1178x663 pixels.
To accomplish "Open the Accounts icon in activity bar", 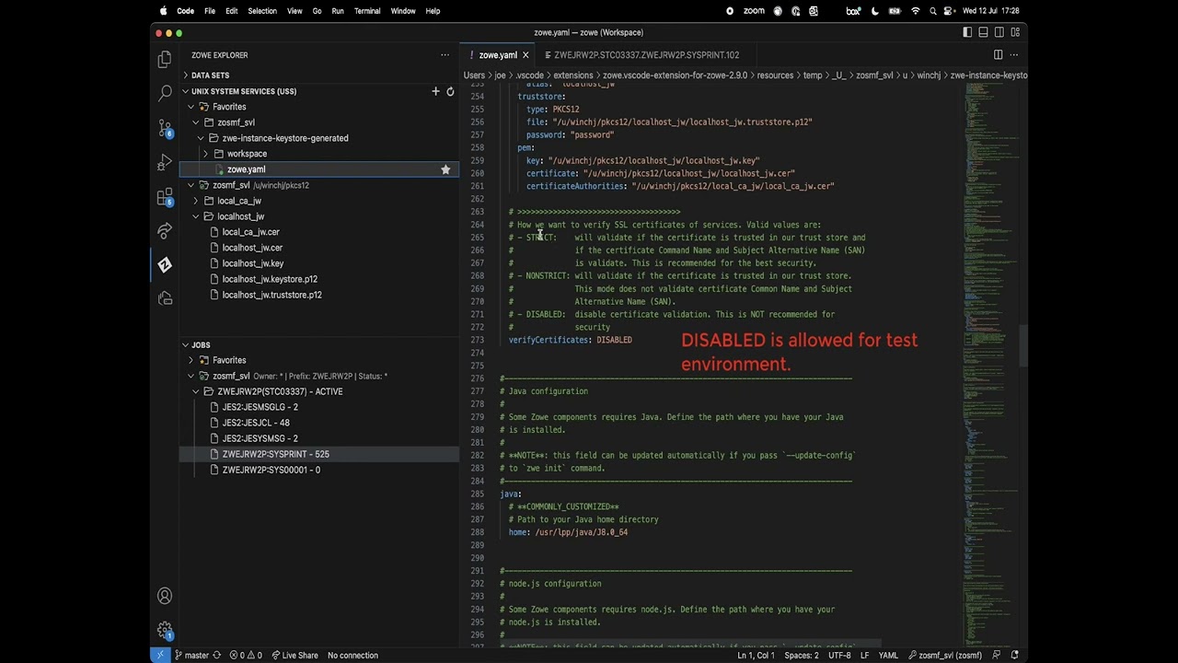I will point(165,596).
